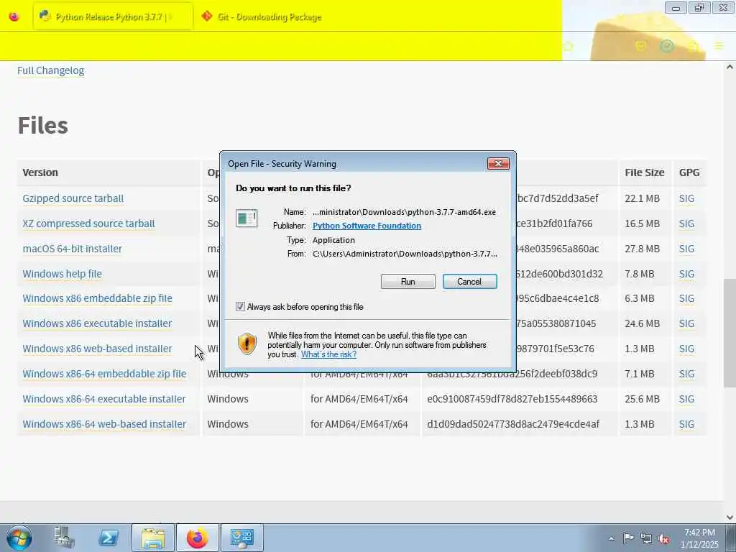Download the Windows x86 executable installer
This screenshot has height=552, width=736.
coord(97,323)
